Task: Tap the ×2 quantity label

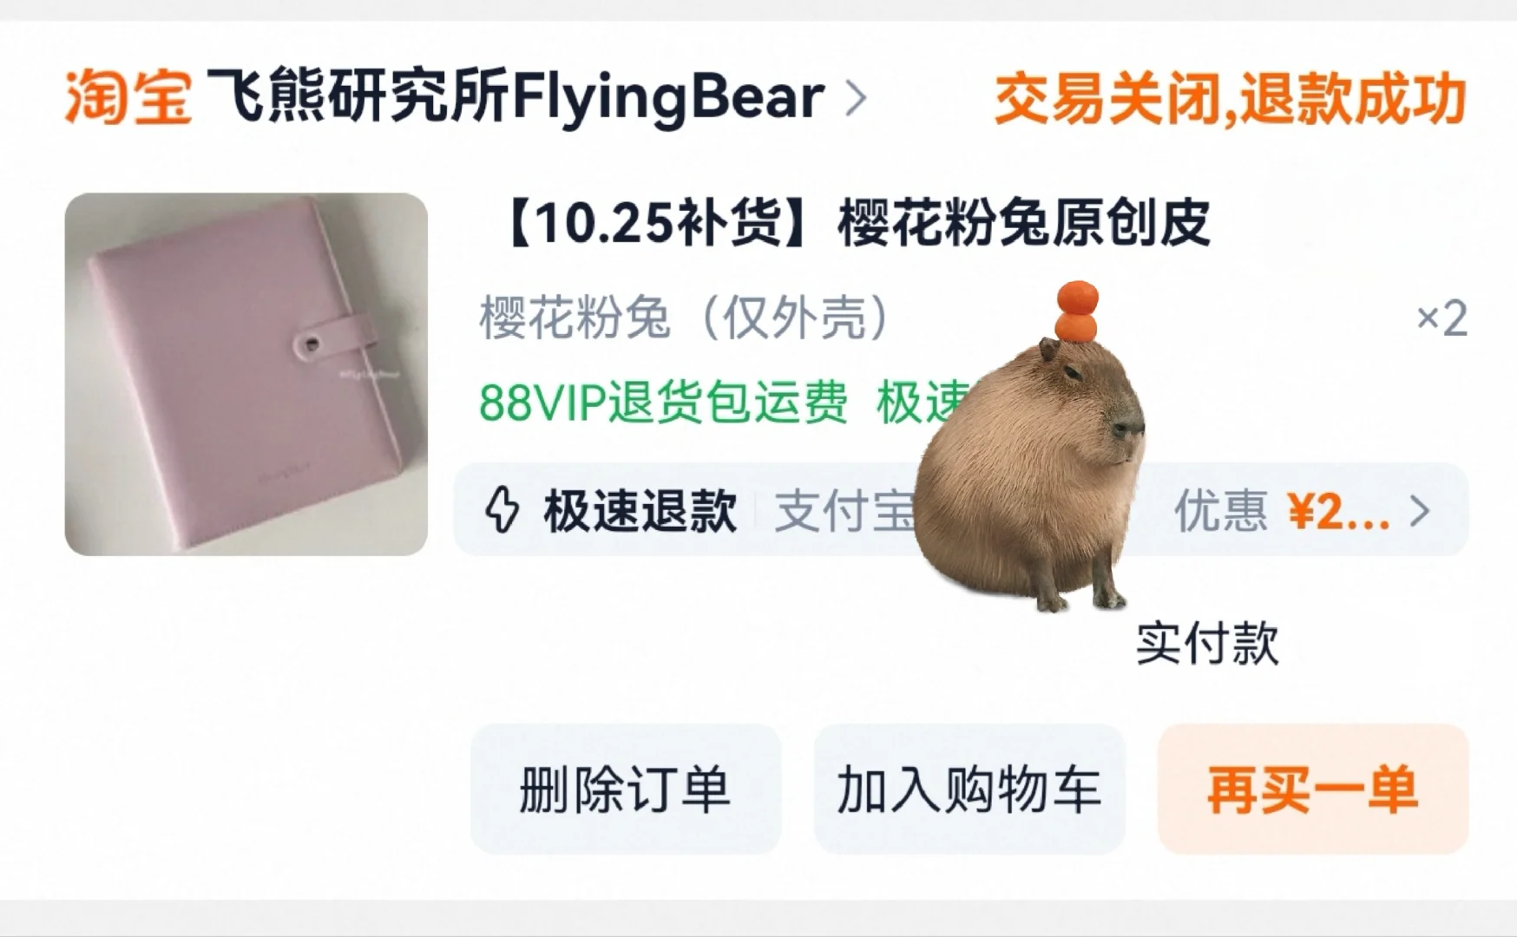Action: coord(1441,318)
